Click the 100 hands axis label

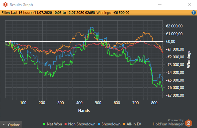[23, 103]
